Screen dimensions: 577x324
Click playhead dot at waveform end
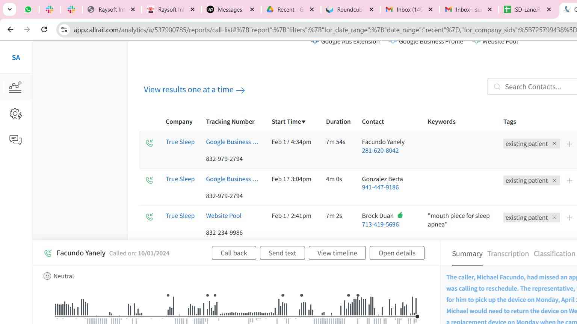point(417,316)
